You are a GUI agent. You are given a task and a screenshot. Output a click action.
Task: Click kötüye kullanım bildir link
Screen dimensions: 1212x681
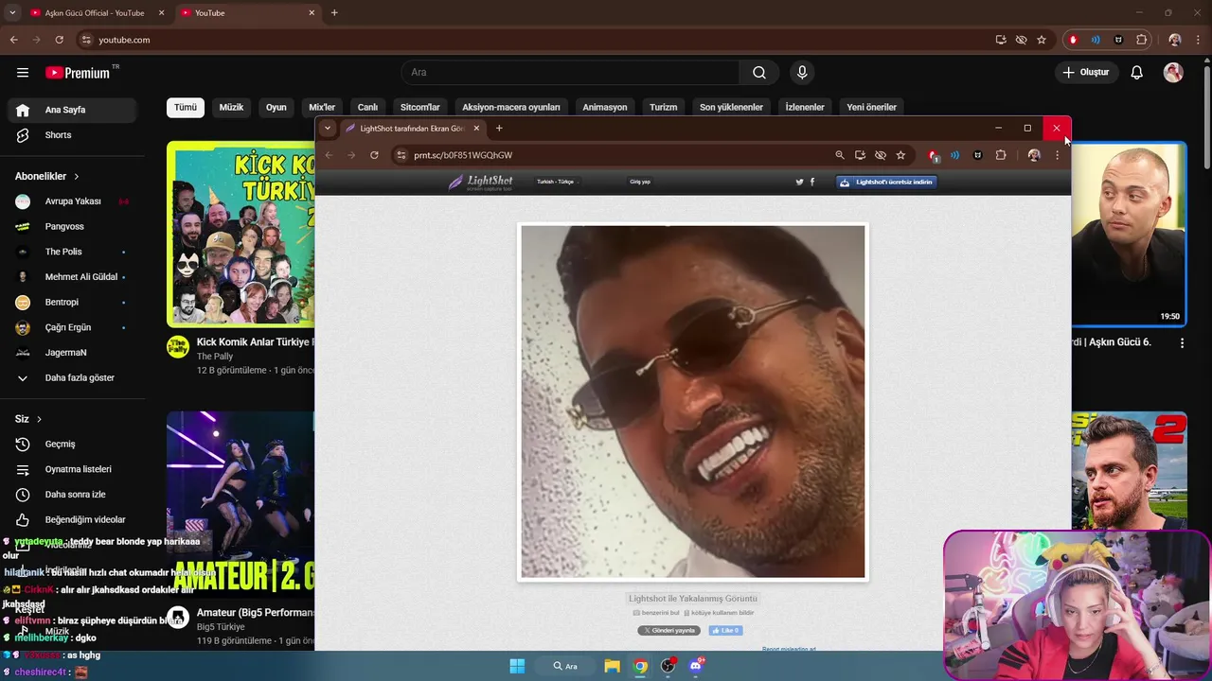pyautogui.click(x=719, y=613)
